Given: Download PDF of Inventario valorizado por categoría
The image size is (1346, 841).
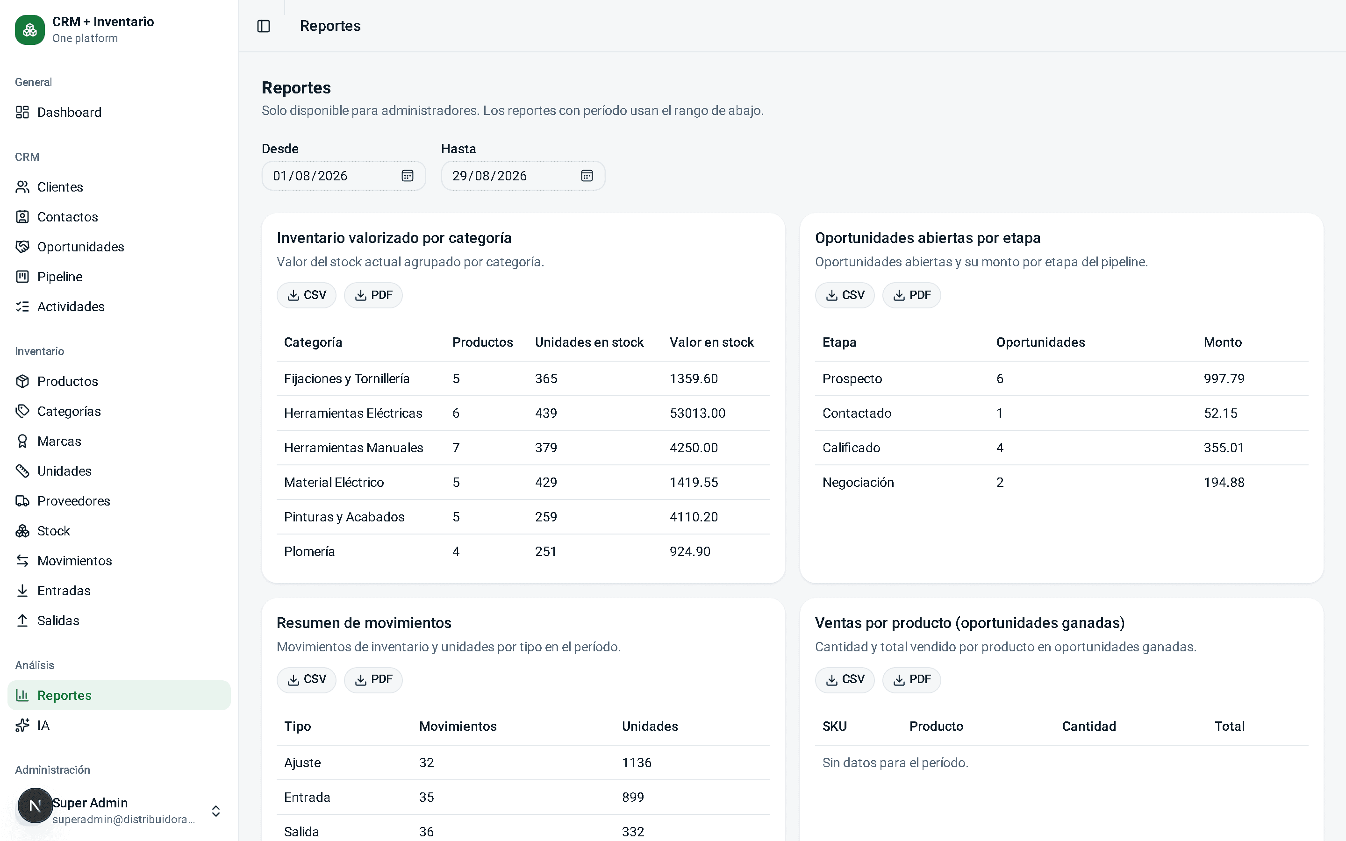Looking at the screenshot, I should point(373,295).
